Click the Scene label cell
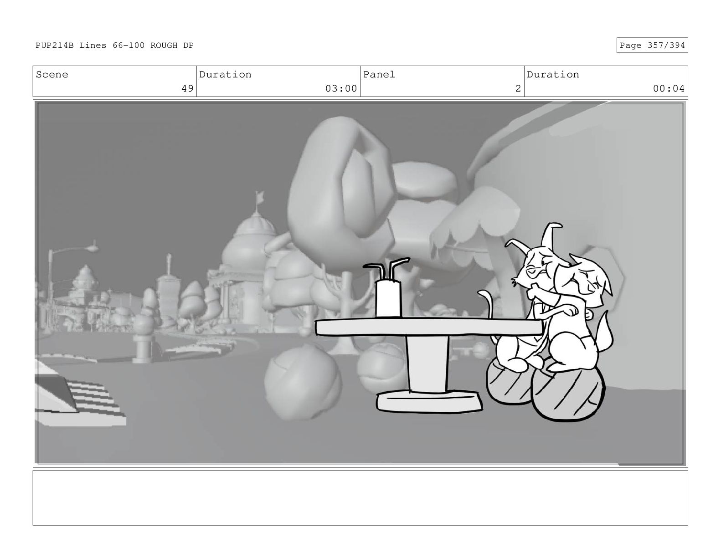 (114, 81)
